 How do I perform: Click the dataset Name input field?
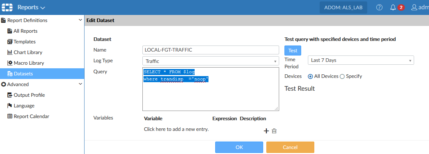[211, 50]
